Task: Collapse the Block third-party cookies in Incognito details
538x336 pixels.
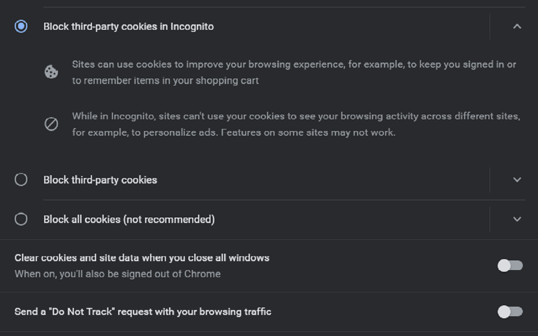Action: (517, 26)
